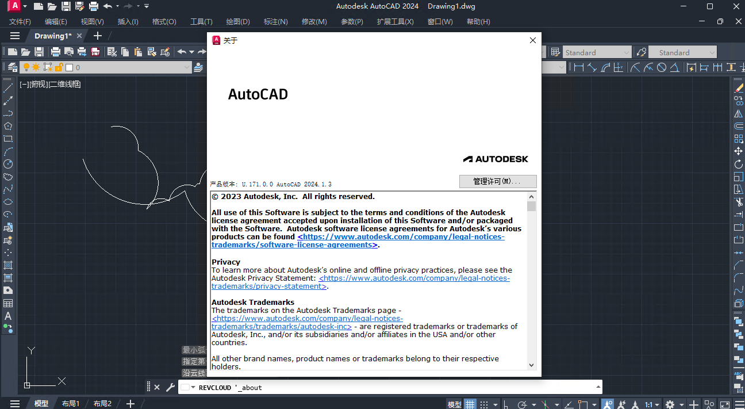This screenshot has width=745, height=409.
Task: Select the Spline tool
Action: click(8, 188)
